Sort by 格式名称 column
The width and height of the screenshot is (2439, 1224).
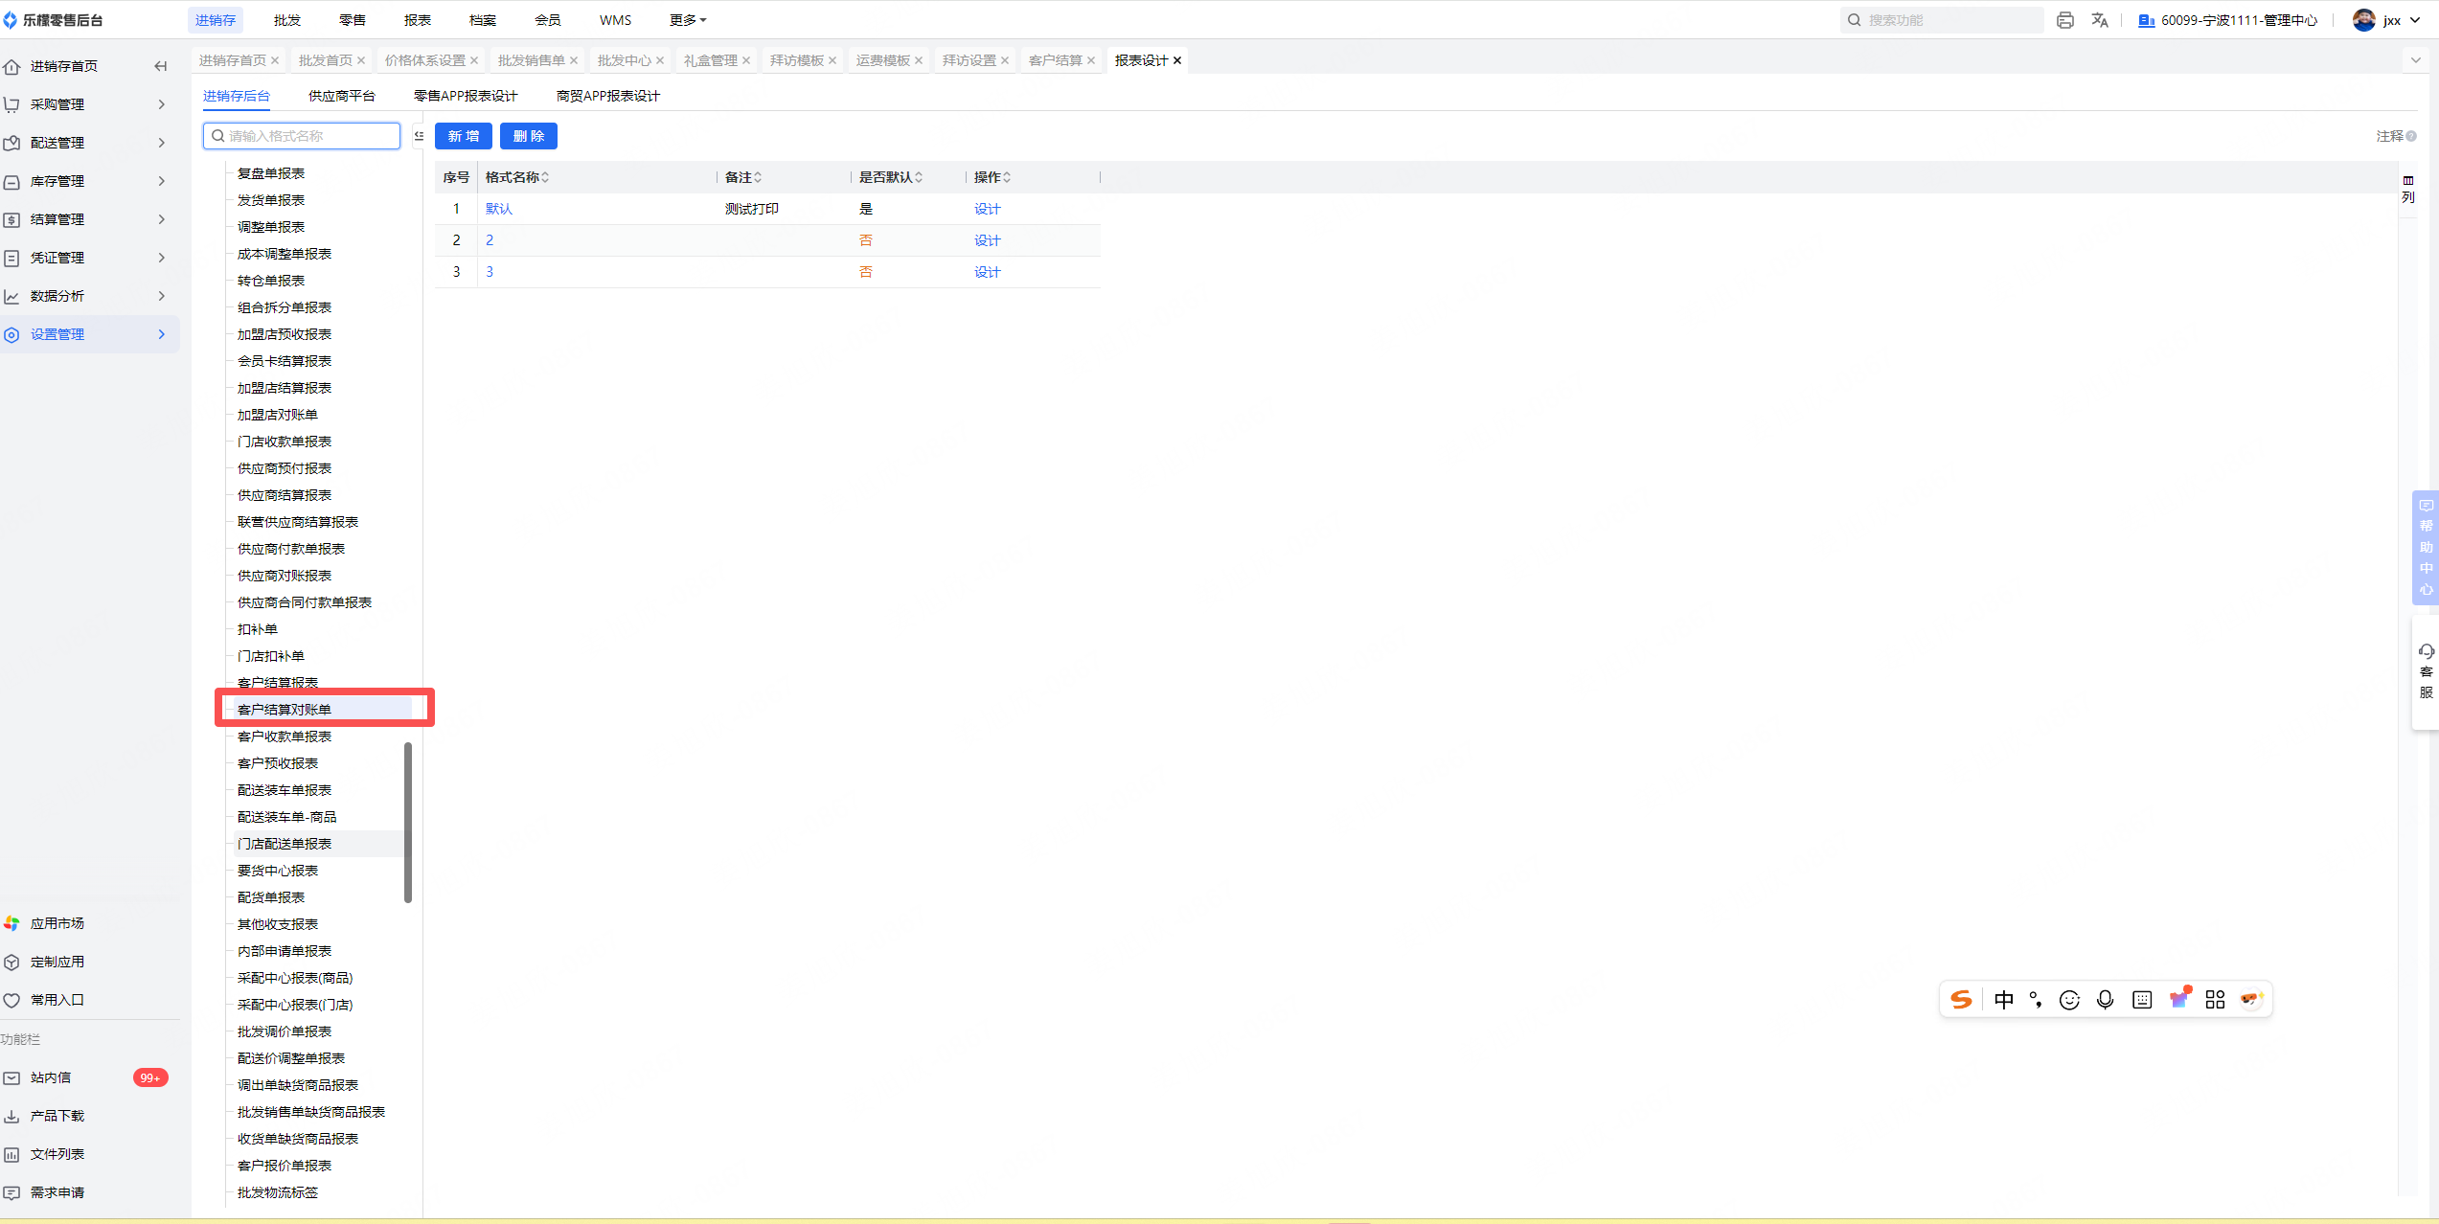(545, 177)
